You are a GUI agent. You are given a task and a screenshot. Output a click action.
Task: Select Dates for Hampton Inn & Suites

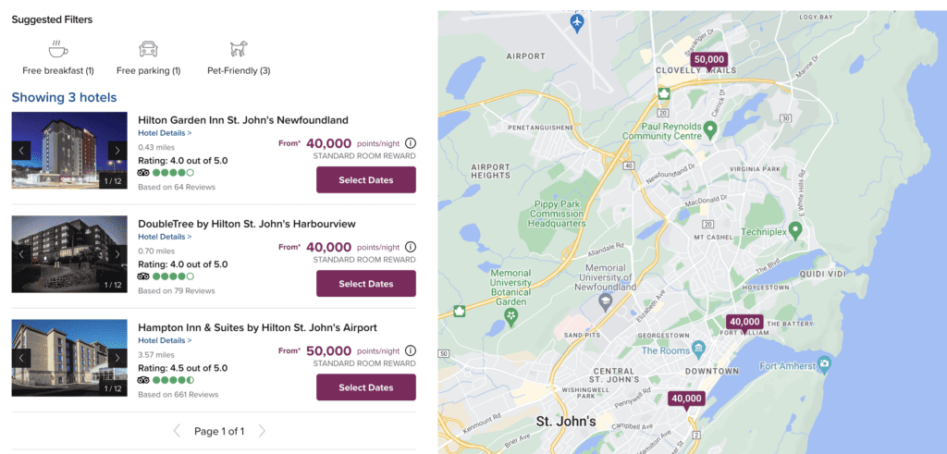pos(366,387)
